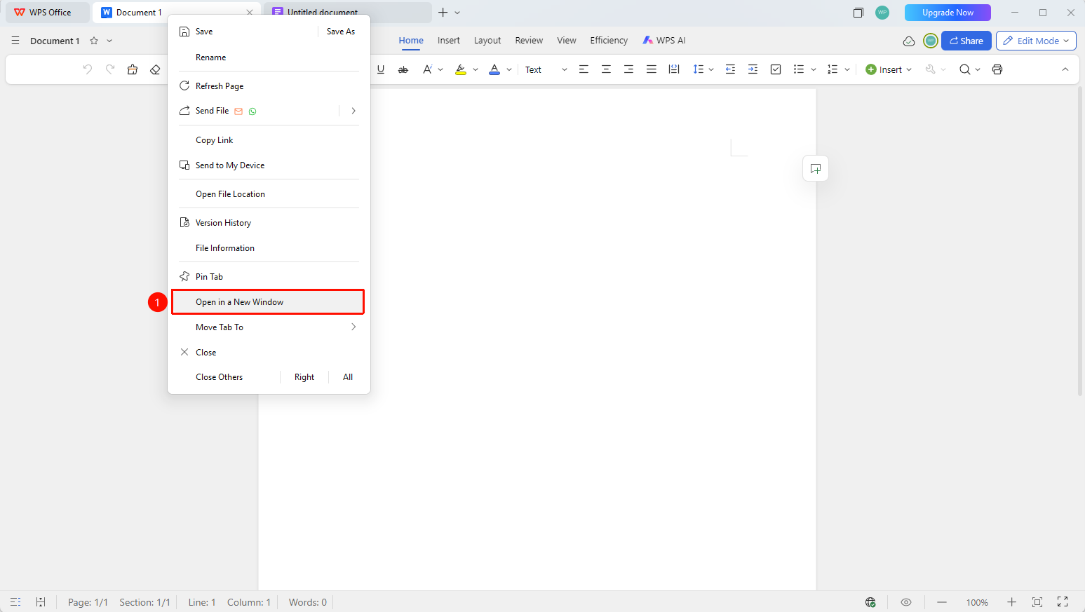Switch to the Review tab
This screenshot has height=612, width=1085.
coord(529,41)
